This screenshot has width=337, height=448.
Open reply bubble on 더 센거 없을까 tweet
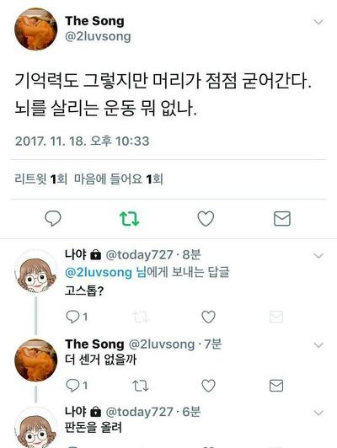[x=72, y=386]
